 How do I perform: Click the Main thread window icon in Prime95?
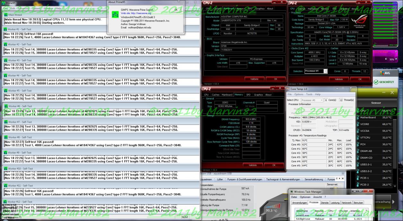click(6, 15)
